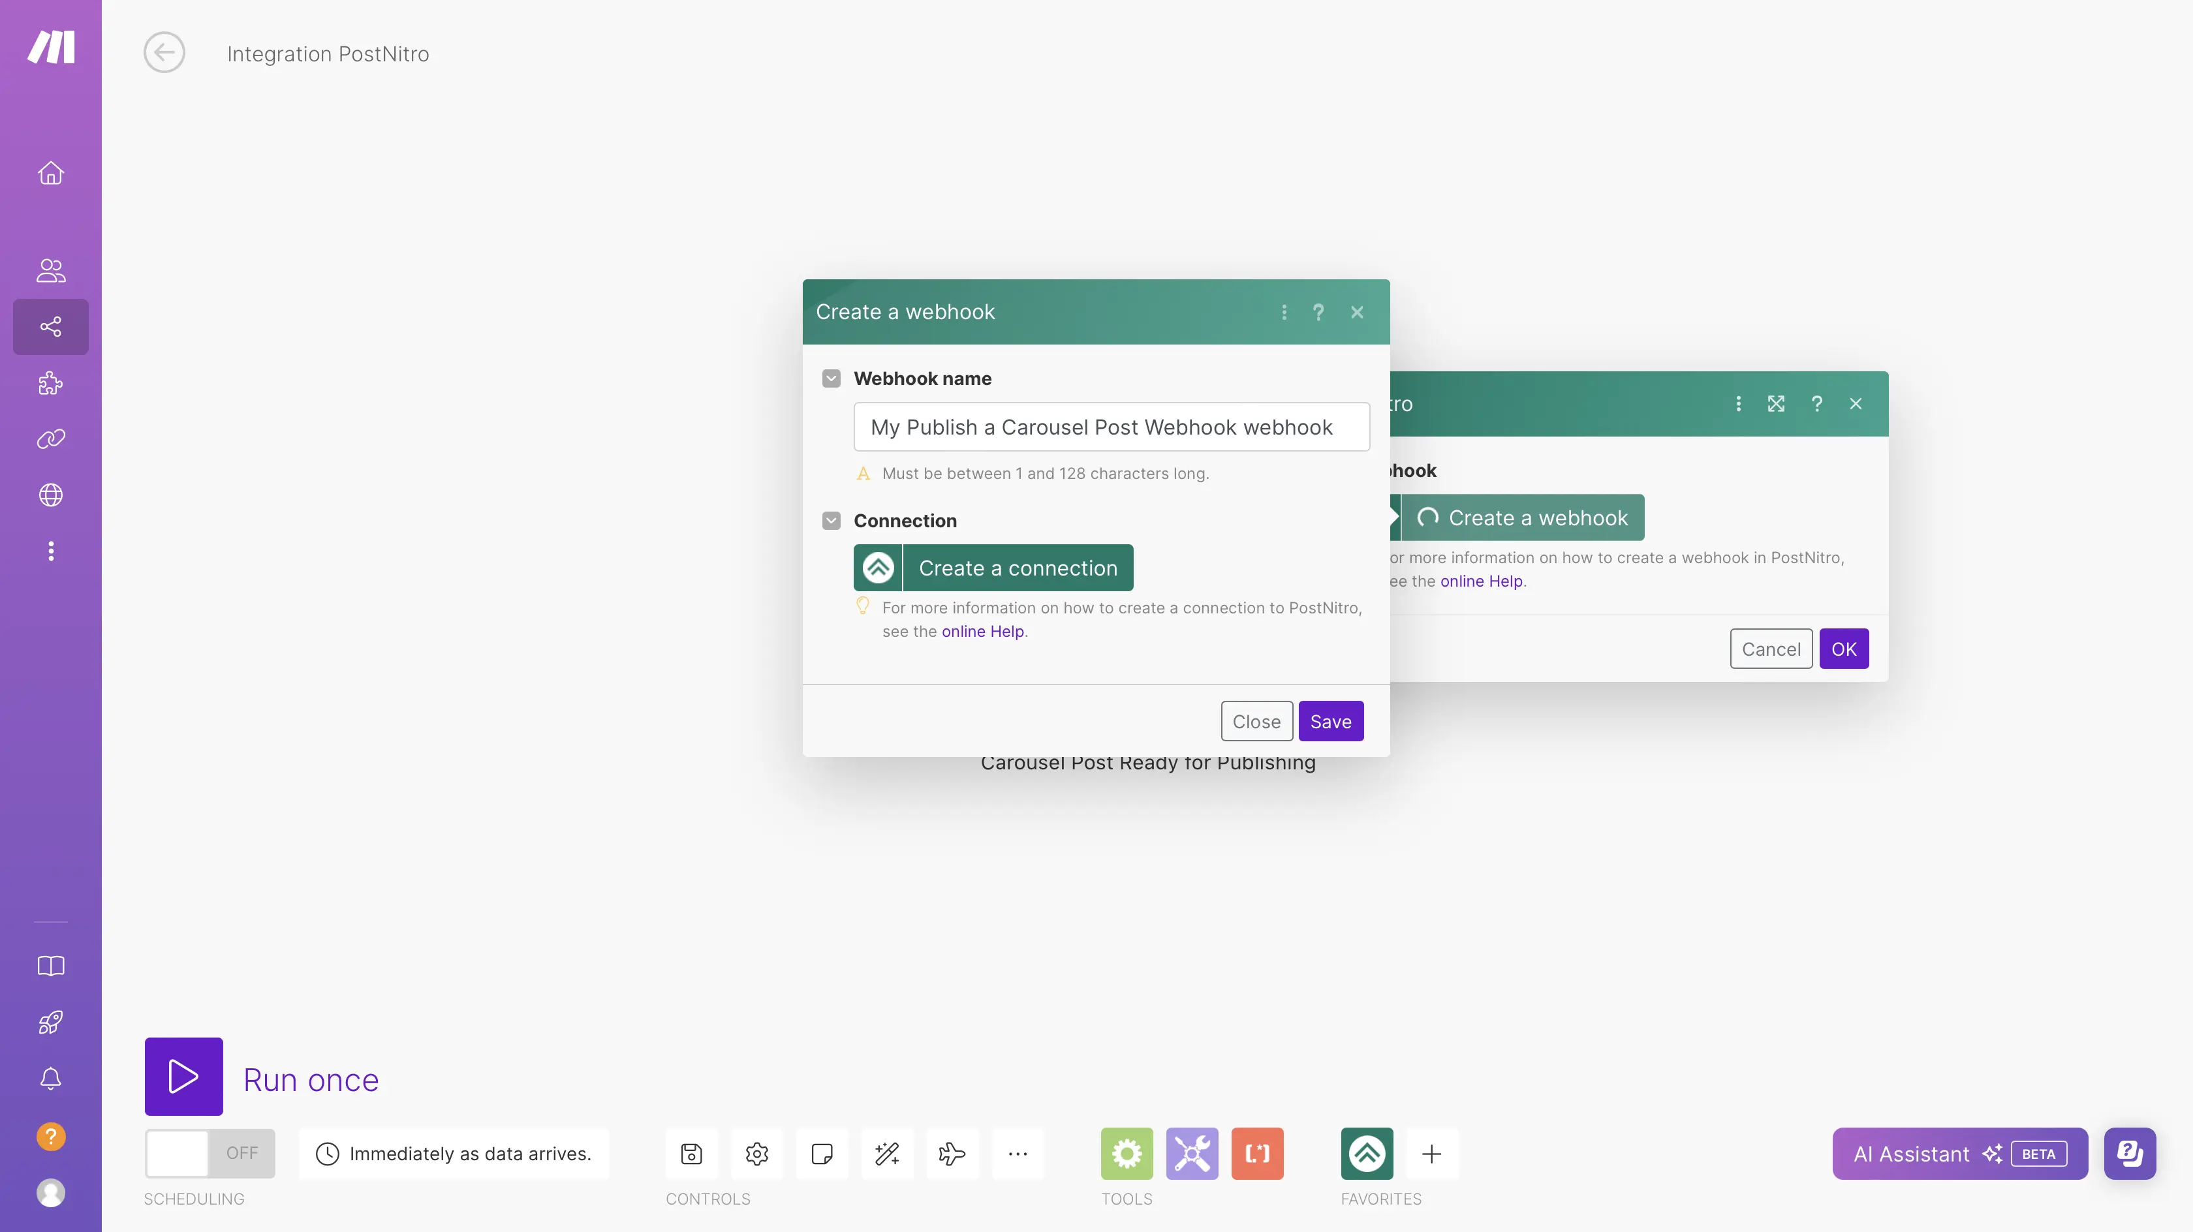Click the Puzzle piece integrations icon
2193x1232 pixels.
(51, 382)
